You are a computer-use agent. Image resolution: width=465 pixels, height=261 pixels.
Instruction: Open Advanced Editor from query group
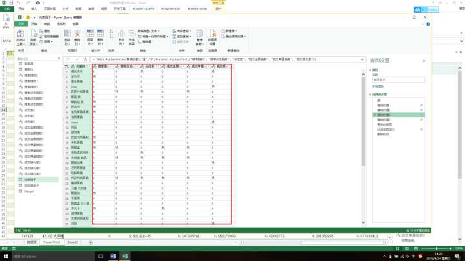50,36
